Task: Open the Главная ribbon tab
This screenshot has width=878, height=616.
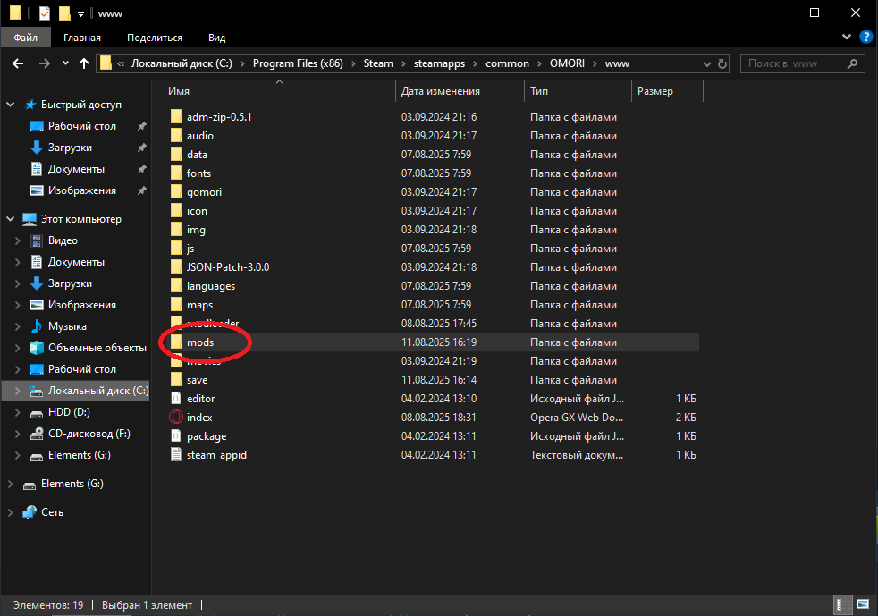Action: tap(82, 38)
